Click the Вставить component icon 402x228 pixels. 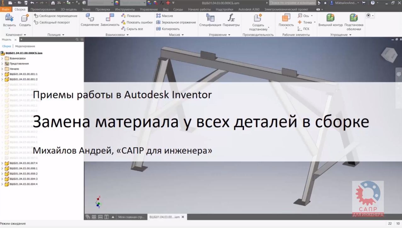point(9,18)
